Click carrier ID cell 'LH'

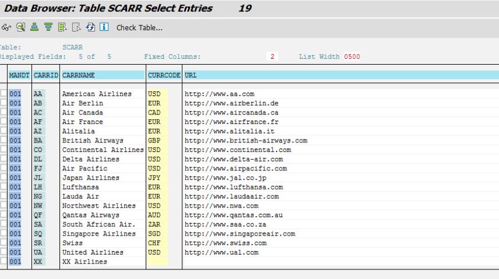pos(38,187)
